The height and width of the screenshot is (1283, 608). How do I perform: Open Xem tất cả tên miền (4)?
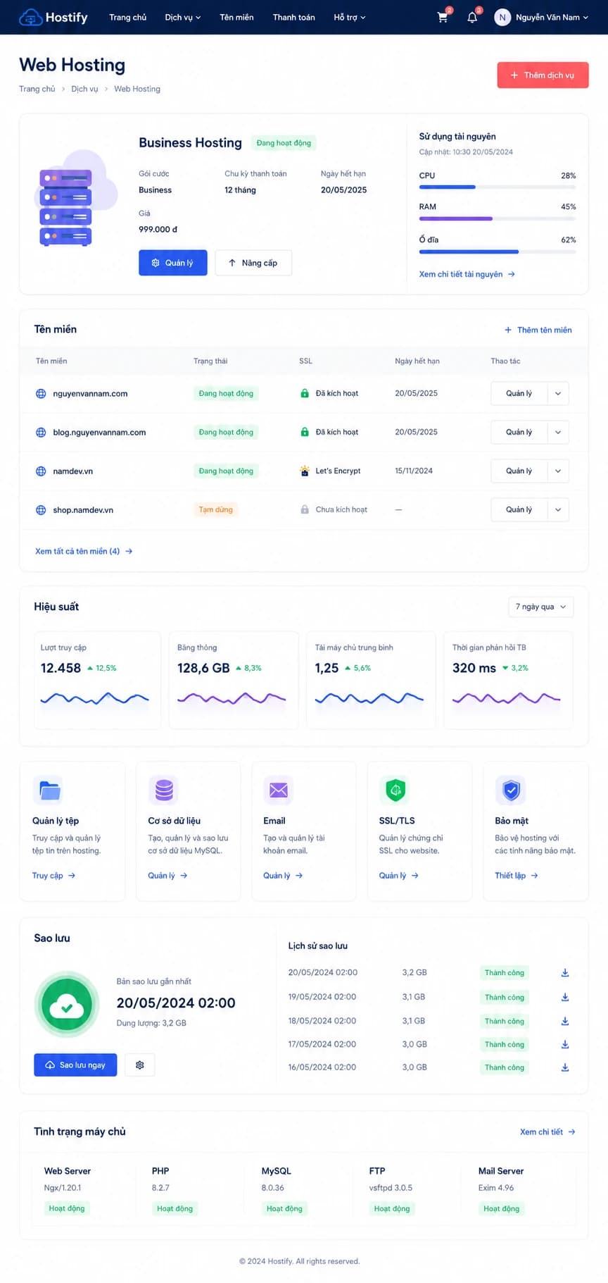click(84, 551)
